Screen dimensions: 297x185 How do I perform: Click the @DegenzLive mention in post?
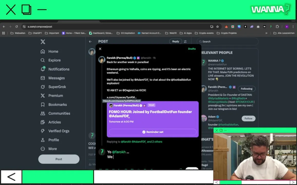click(130, 90)
